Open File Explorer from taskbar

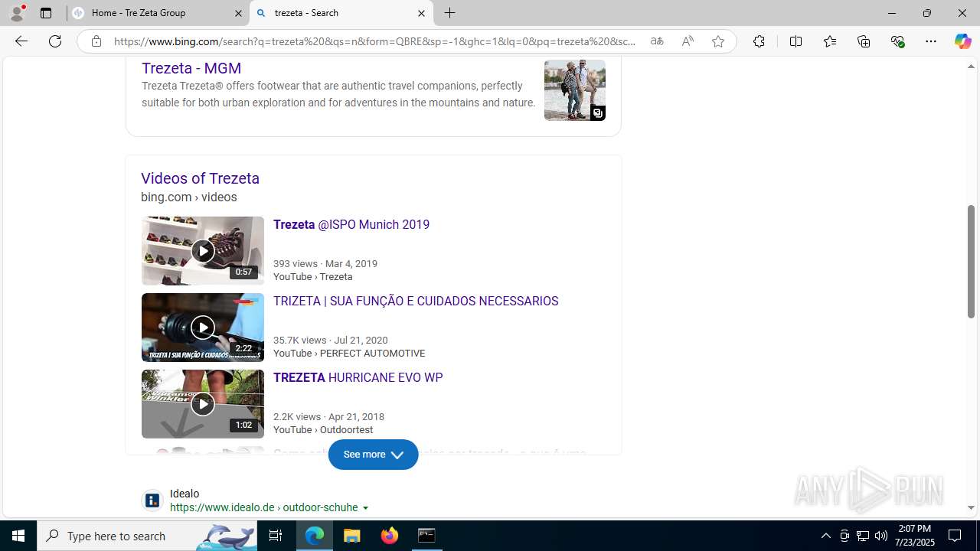352,536
